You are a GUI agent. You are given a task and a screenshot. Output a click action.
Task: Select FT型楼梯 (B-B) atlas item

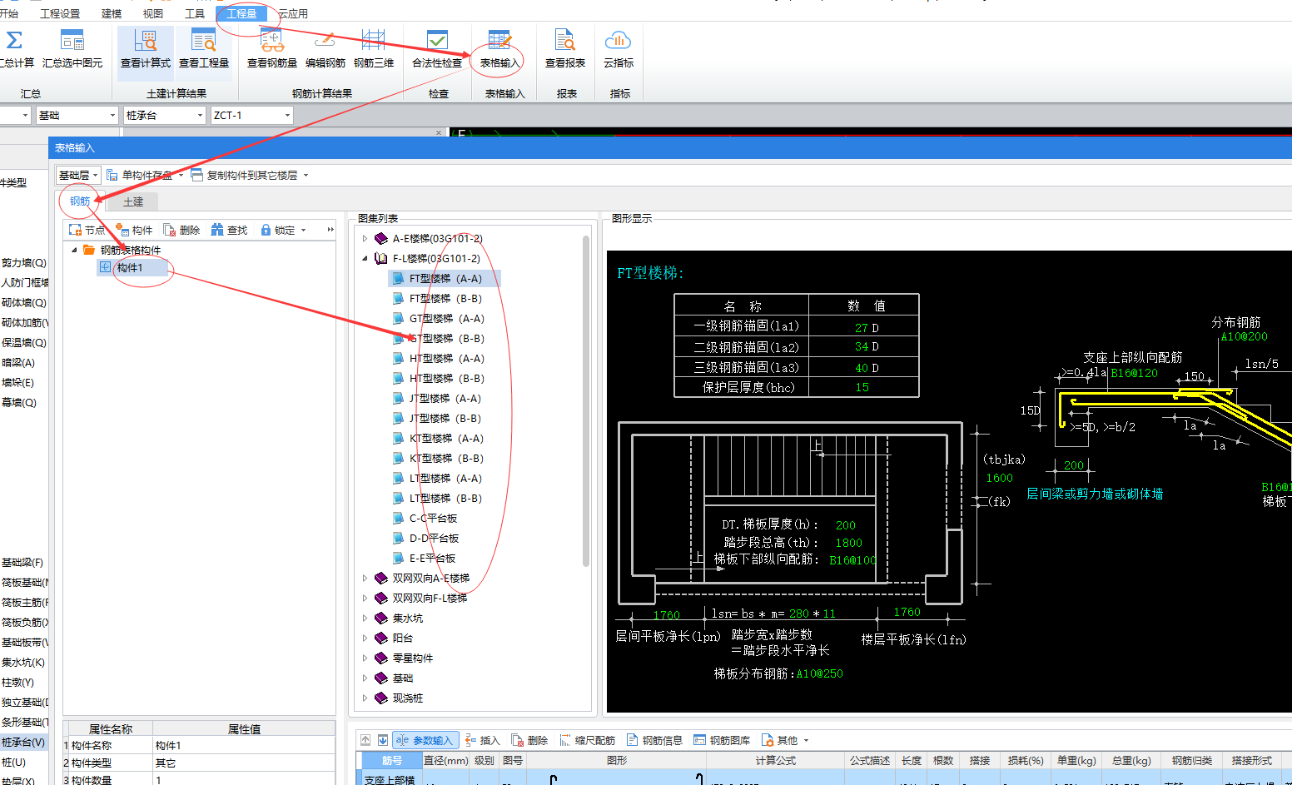pos(445,298)
